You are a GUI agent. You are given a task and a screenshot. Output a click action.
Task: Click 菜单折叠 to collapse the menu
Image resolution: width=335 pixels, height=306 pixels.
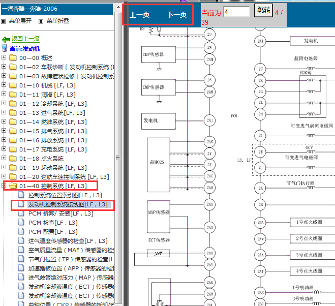click(58, 21)
